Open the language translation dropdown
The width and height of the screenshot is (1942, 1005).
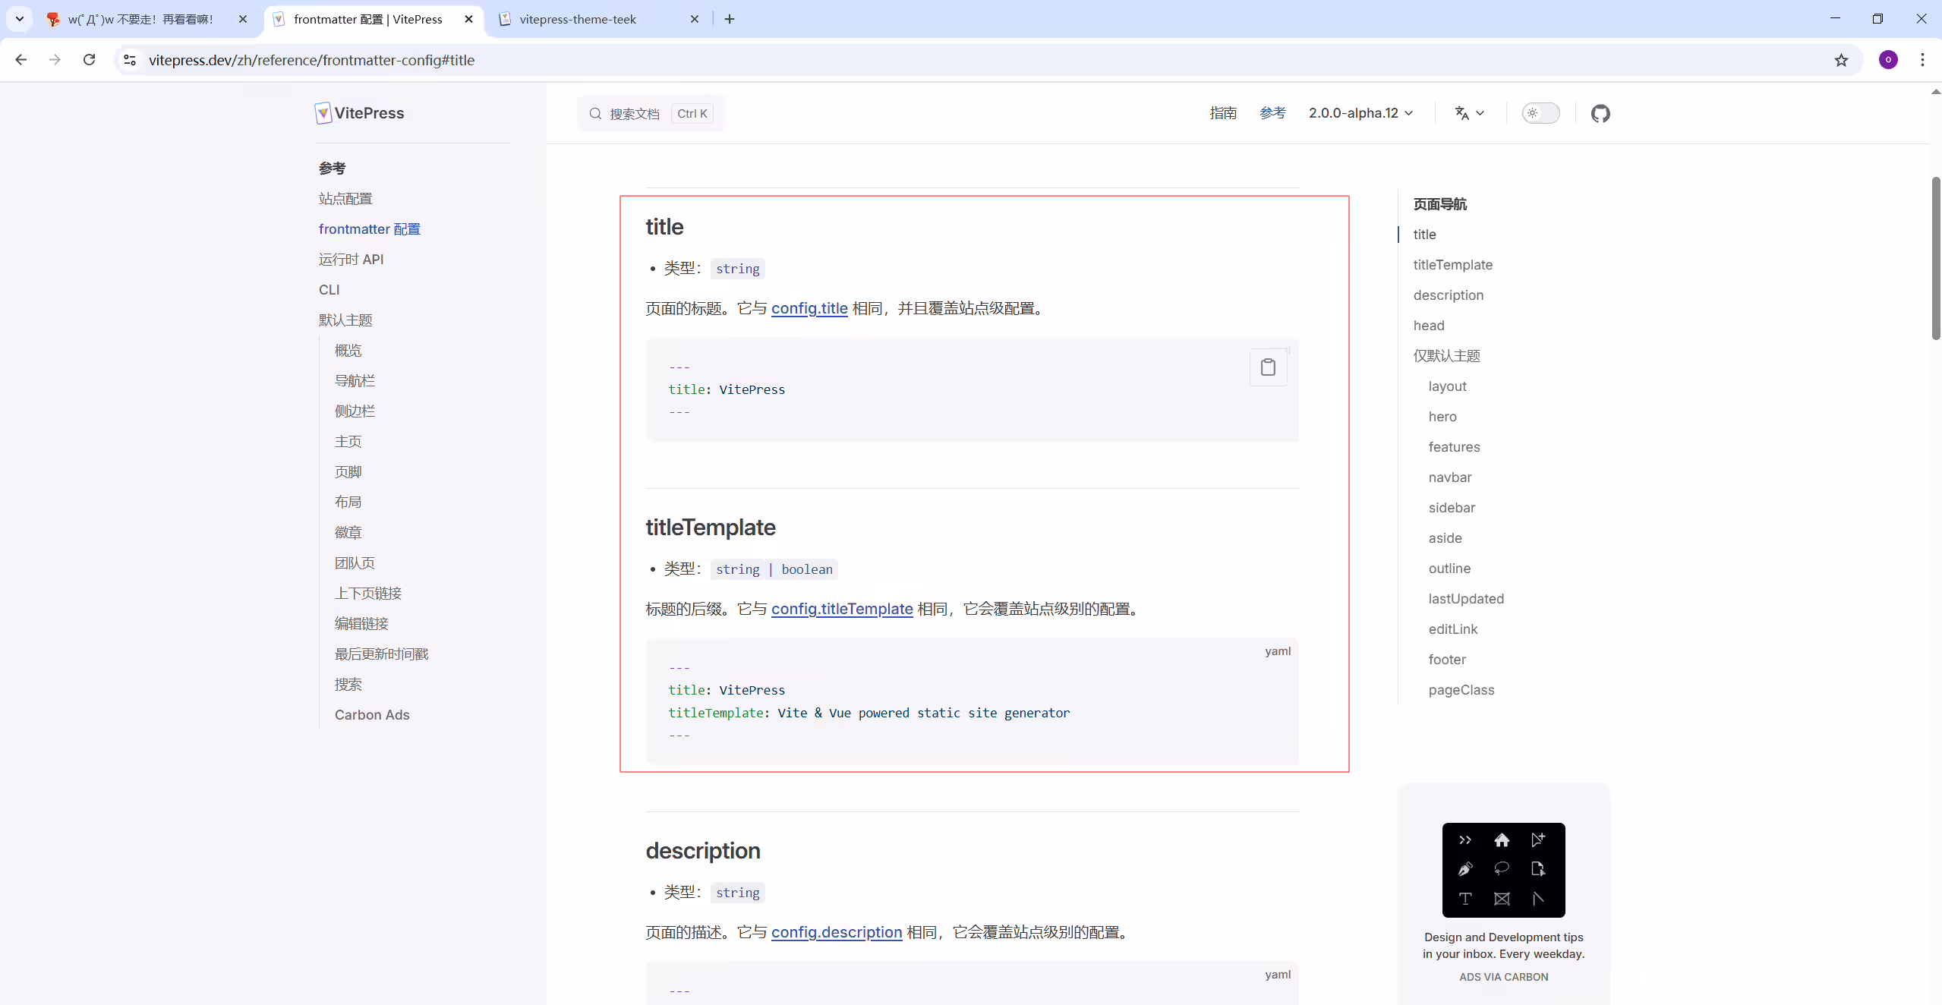click(1469, 113)
